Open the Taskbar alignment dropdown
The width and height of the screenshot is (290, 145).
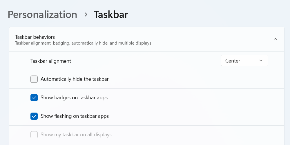click(x=244, y=61)
